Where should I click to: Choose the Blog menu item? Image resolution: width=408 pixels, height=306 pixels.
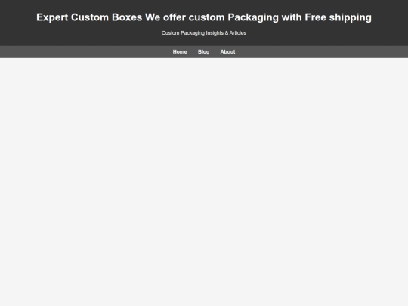[203, 52]
